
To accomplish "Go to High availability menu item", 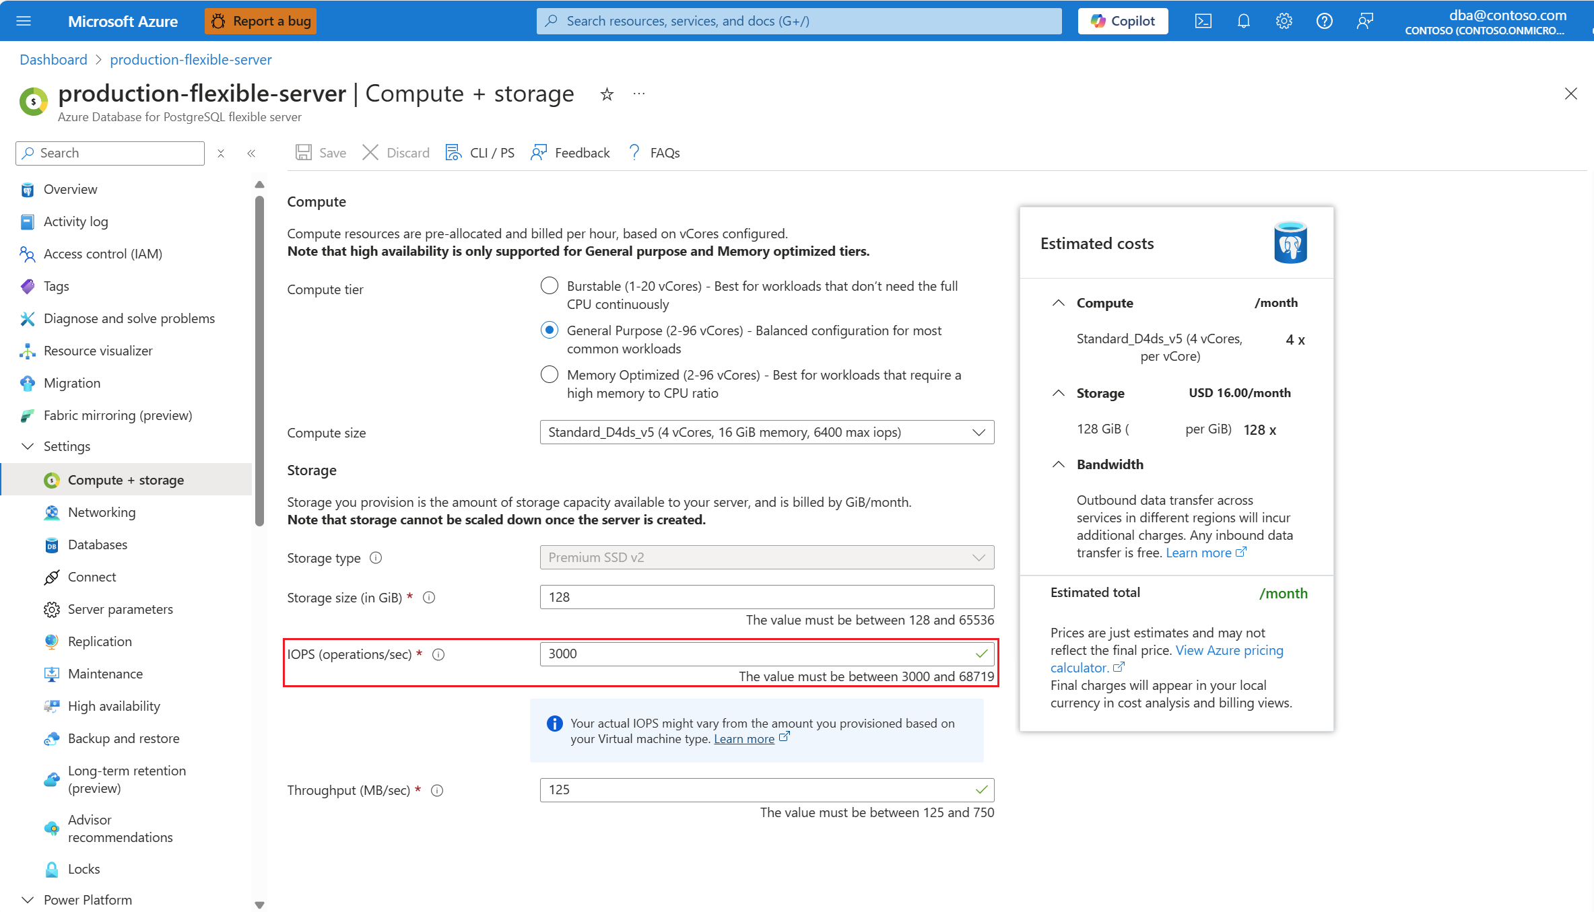I will 114,706.
